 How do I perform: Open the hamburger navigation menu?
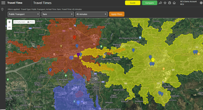click(3, 3)
